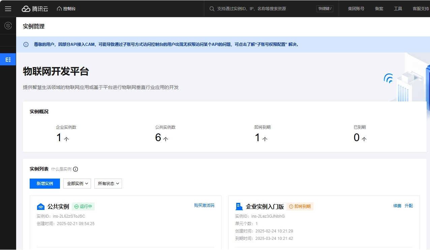Click the 企业实例入门版 card title
The image size is (430, 250).
265,207
